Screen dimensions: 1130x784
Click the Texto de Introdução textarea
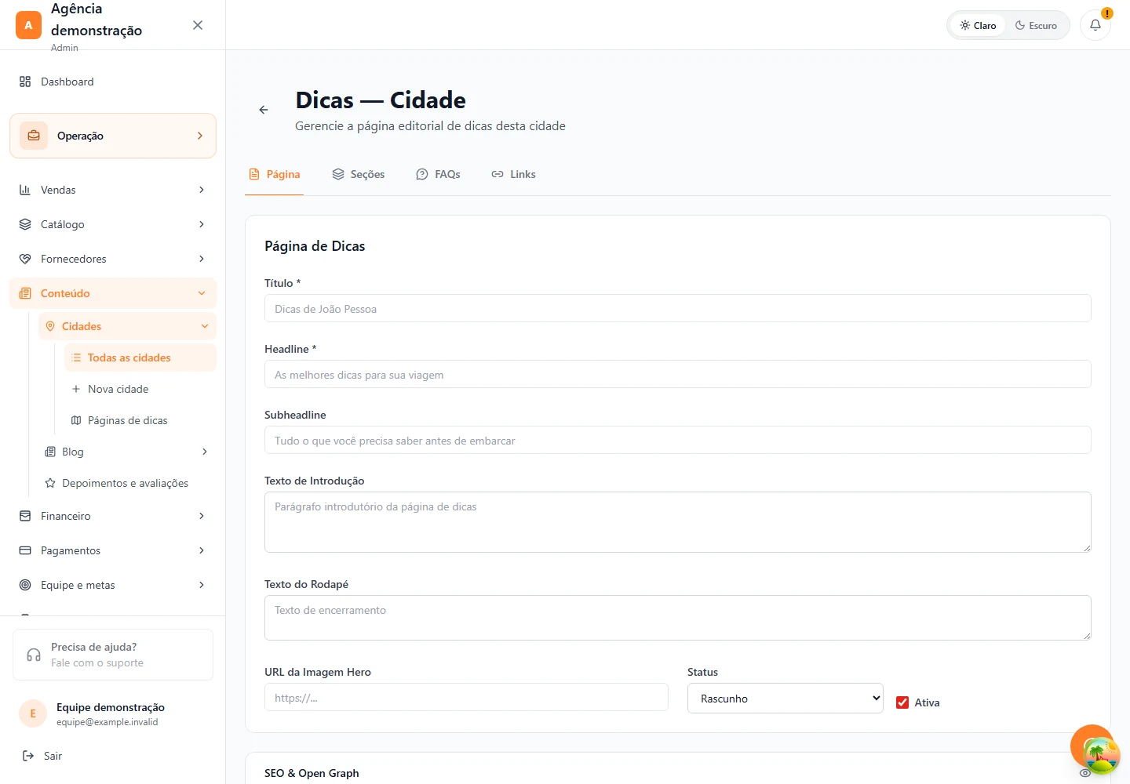pos(678,522)
